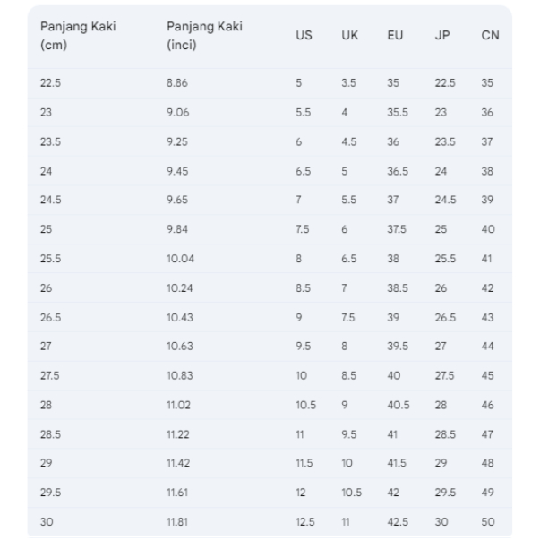
Task: Click US size 10.5 cell
Action: pos(305,405)
